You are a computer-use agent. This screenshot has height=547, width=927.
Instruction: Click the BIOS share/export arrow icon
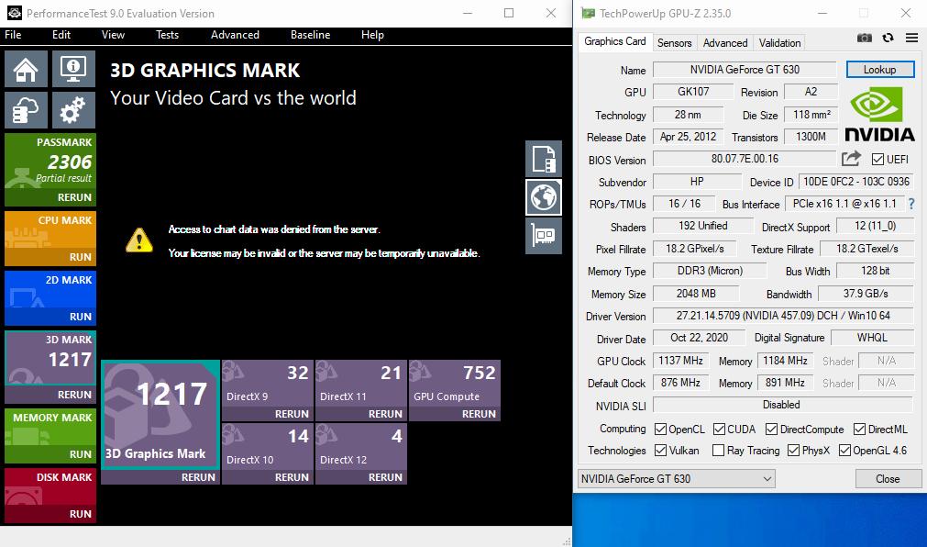click(851, 159)
